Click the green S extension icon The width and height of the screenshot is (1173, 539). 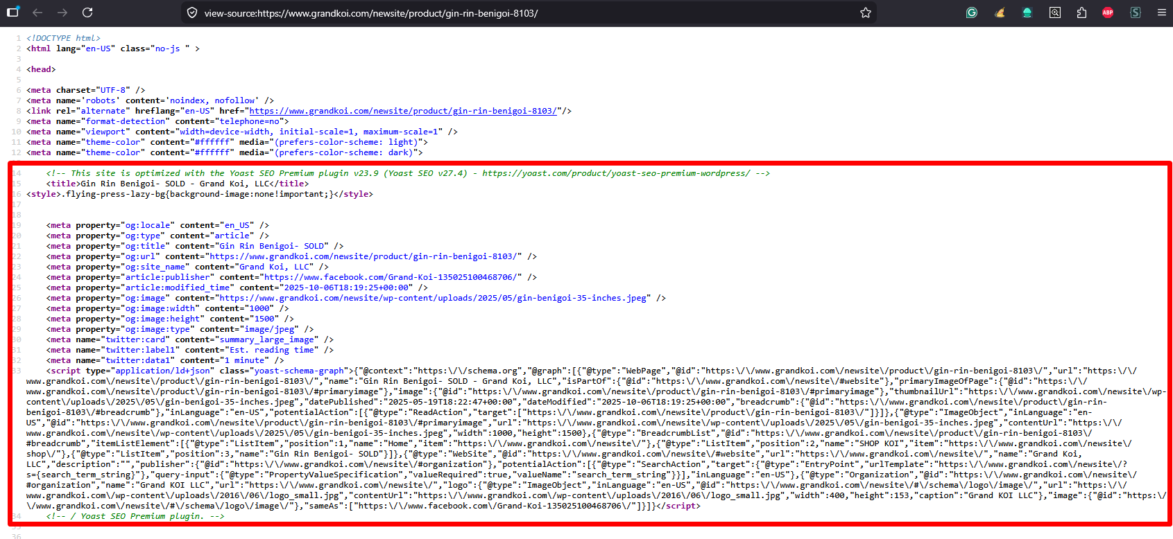[x=1135, y=12]
